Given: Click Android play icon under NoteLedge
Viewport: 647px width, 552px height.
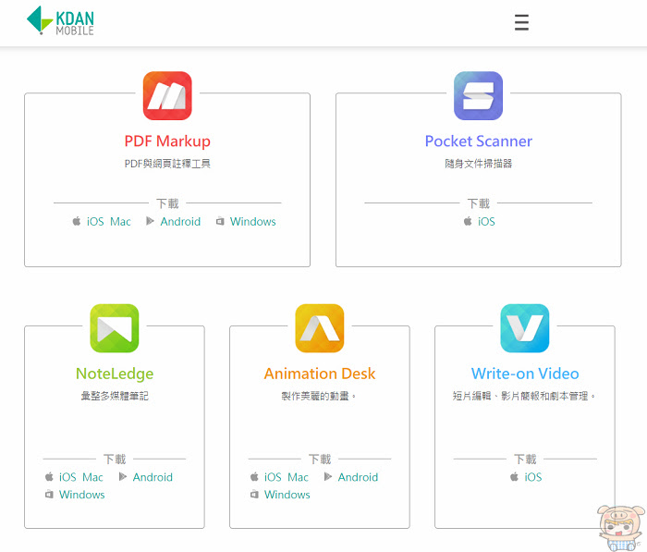Looking at the screenshot, I should 123,477.
